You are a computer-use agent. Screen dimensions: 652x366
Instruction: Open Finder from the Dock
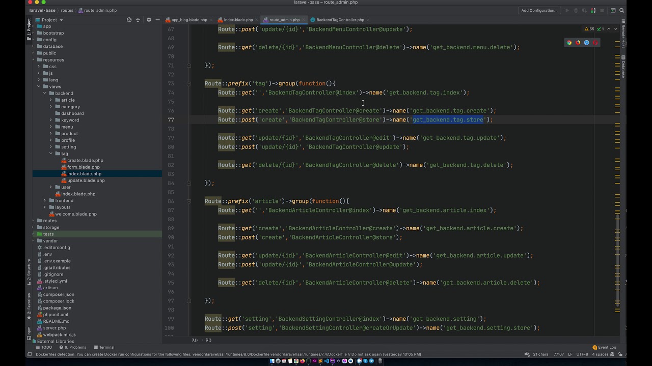tap(272, 361)
